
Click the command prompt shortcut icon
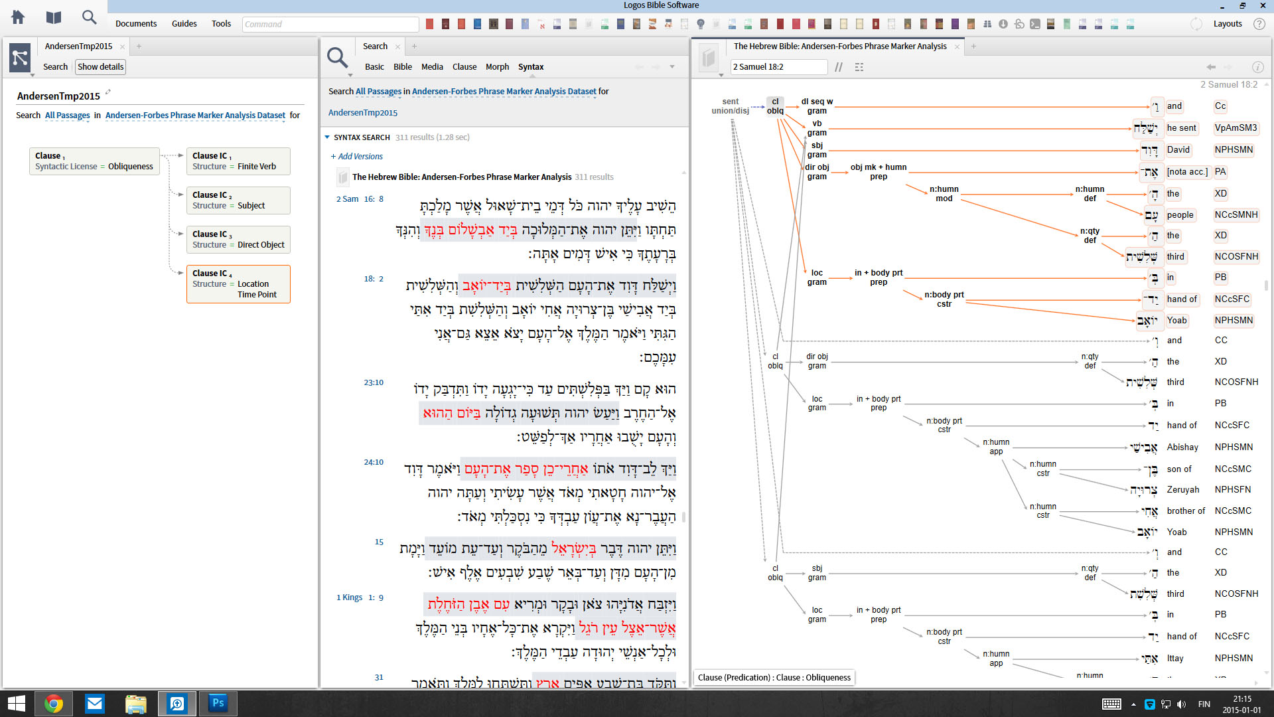[1034, 24]
